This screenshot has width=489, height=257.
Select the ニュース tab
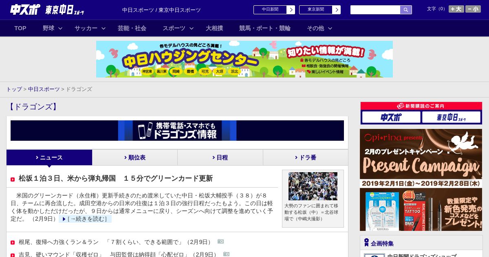[x=49, y=157]
